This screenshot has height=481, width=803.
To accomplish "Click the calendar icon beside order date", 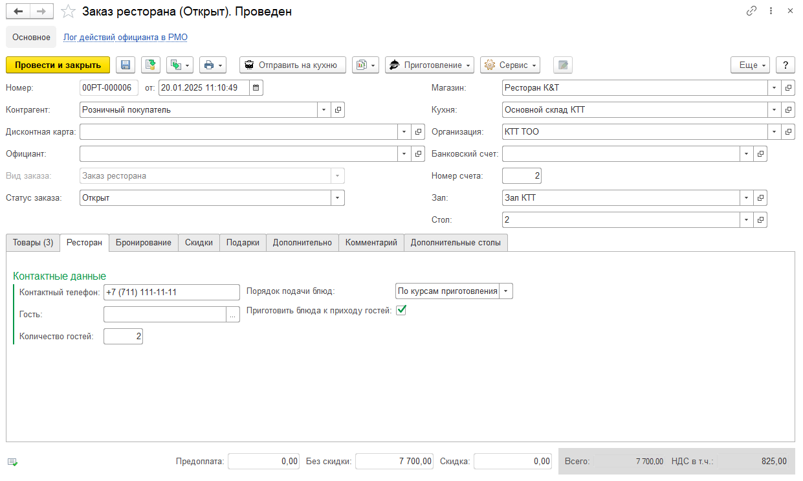I will click(256, 87).
